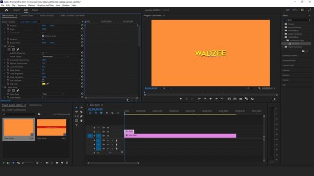Open the Workspaces layout icon
314x176 pixels.
pyautogui.click(x=288, y=10)
